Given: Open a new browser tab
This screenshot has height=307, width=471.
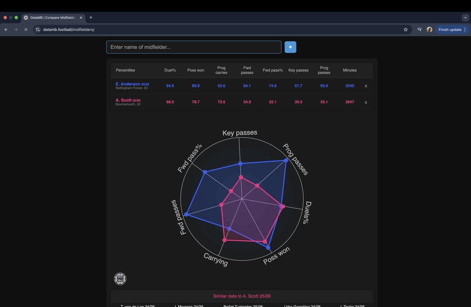Looking at the screenshot, I should [91, 17].
